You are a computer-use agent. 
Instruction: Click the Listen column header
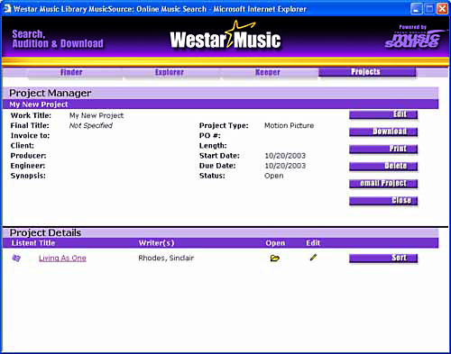pyautogui.click(x=24, y=243)
